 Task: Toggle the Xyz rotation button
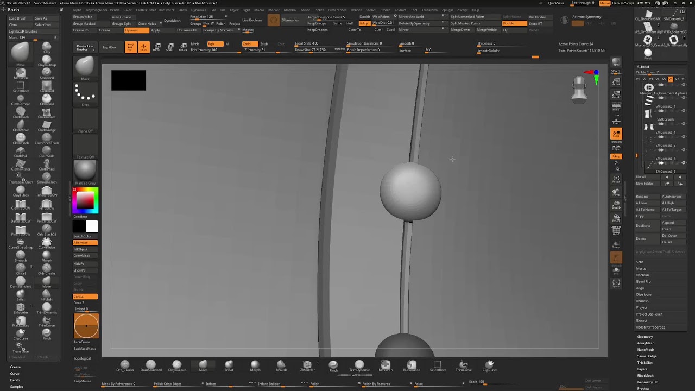[x=616, y=156]
